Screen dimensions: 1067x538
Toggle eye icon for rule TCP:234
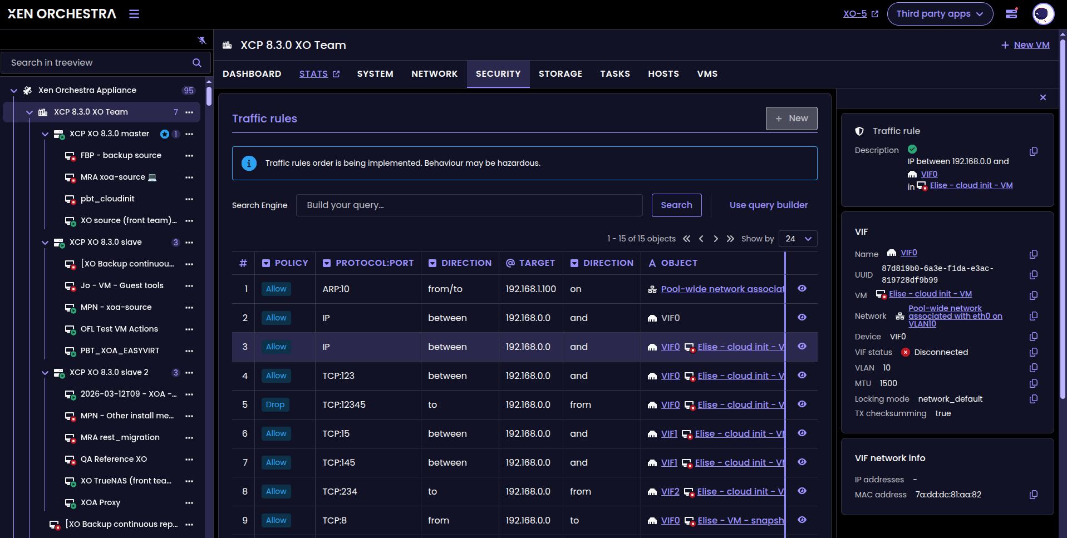[802, 491]
